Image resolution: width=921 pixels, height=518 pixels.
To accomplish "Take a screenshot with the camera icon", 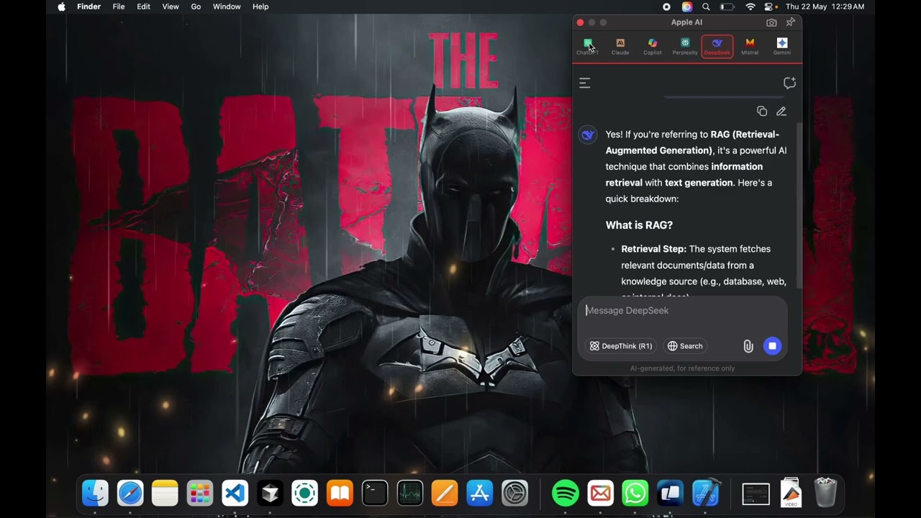I will click(x=771, y=22).
